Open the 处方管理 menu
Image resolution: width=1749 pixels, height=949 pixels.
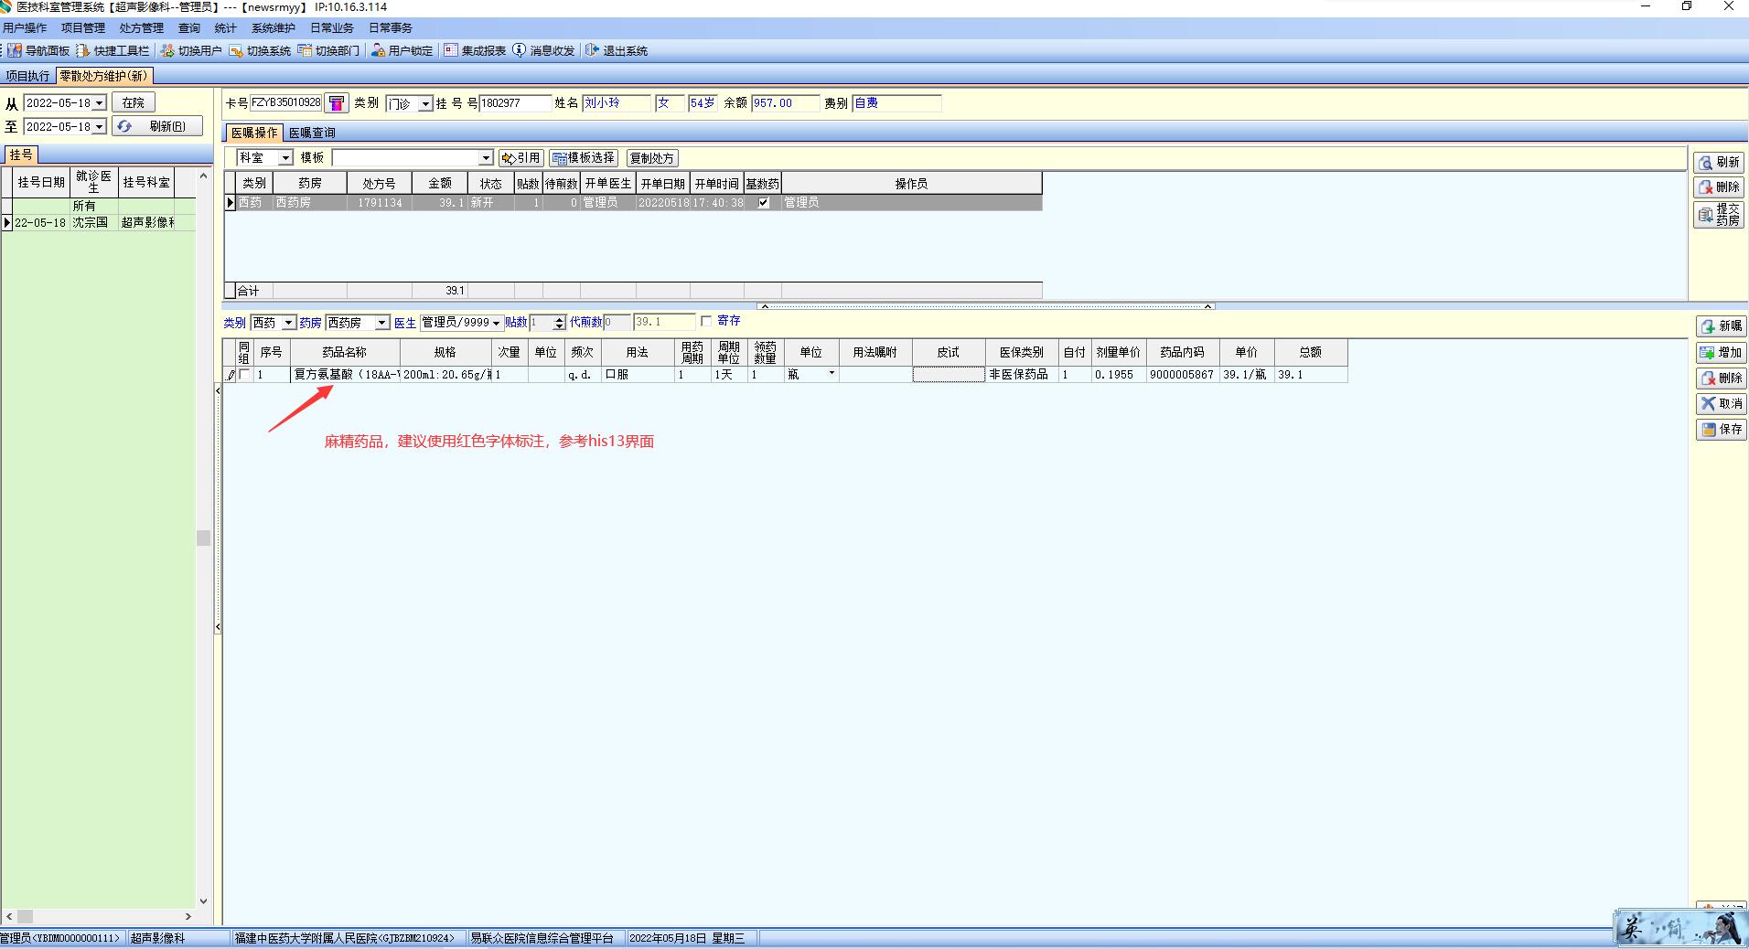coord(142,28)
